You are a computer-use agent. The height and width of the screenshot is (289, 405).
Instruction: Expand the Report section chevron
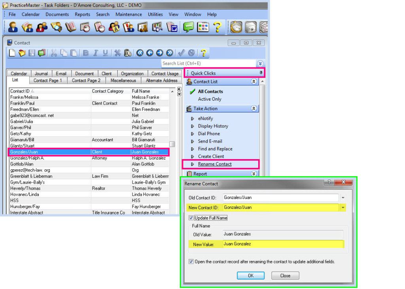point(254,173)
